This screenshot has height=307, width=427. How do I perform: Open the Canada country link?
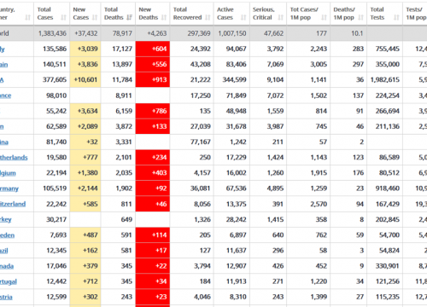(x=7, y=266)
